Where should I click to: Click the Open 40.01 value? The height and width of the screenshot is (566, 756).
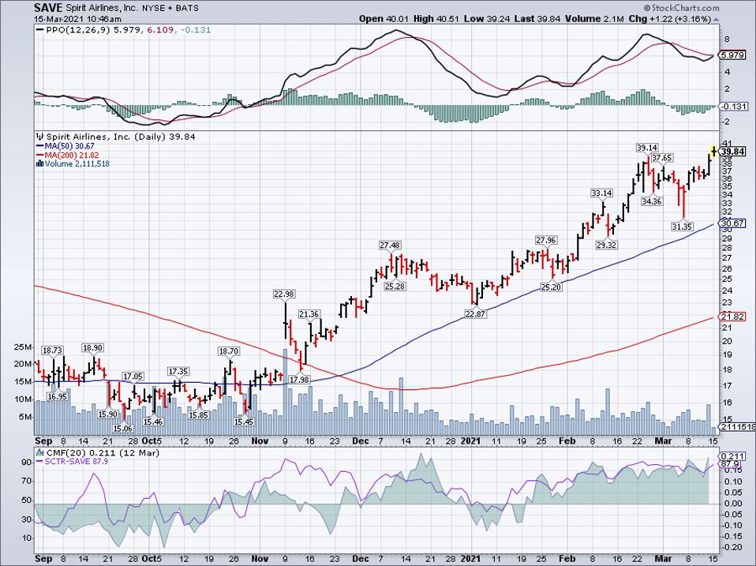tap(384, 19)
